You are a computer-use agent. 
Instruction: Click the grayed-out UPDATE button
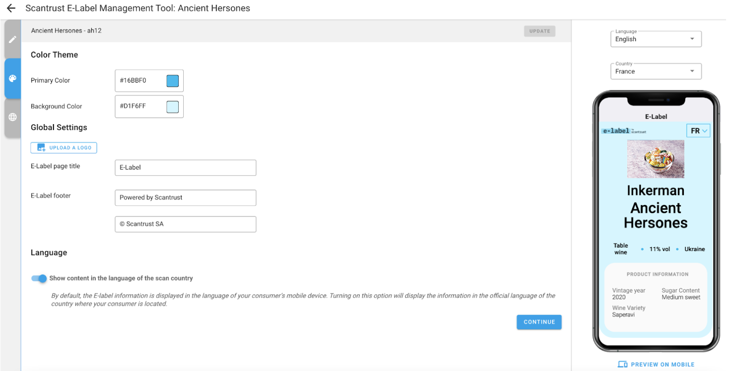point(540,31)
